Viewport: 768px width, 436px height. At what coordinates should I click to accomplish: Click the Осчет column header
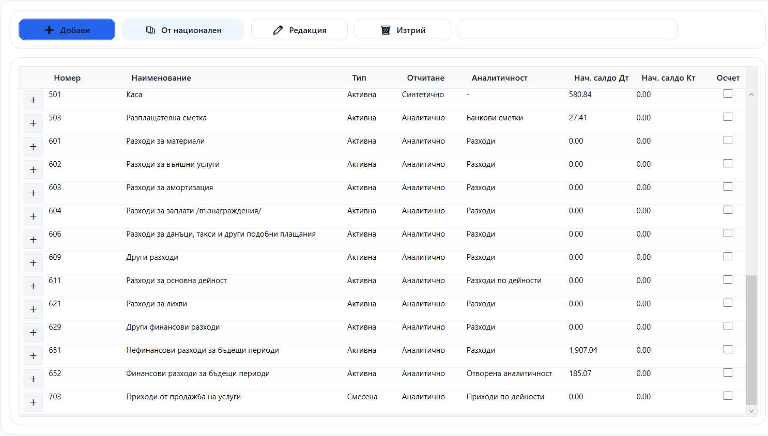tap(728, 78)
